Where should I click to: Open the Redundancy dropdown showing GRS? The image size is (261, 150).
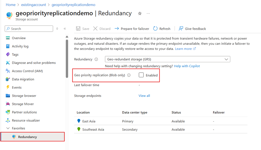167,59
